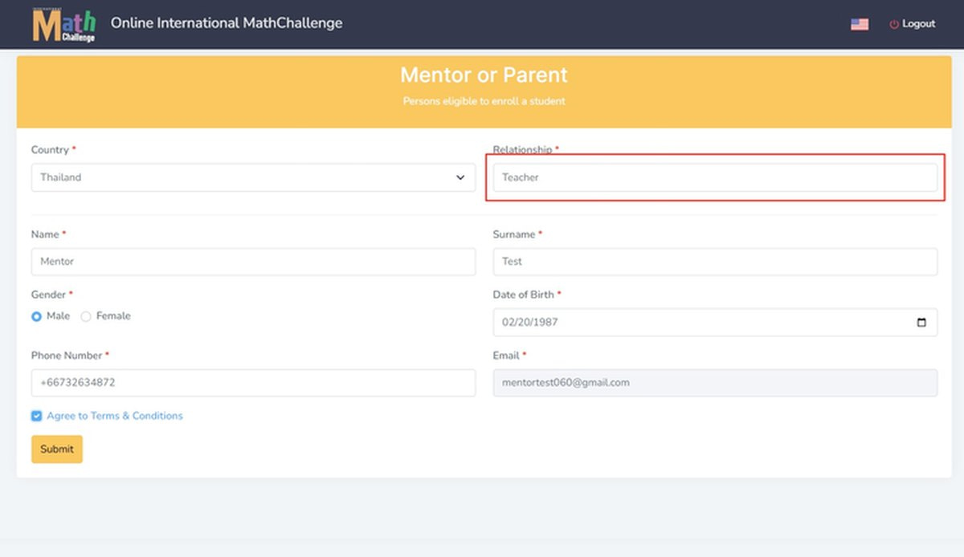This screenshot has width=964, height=557.
Task: Focus the Surname field containing Test
Action: [x=715, y=262]
